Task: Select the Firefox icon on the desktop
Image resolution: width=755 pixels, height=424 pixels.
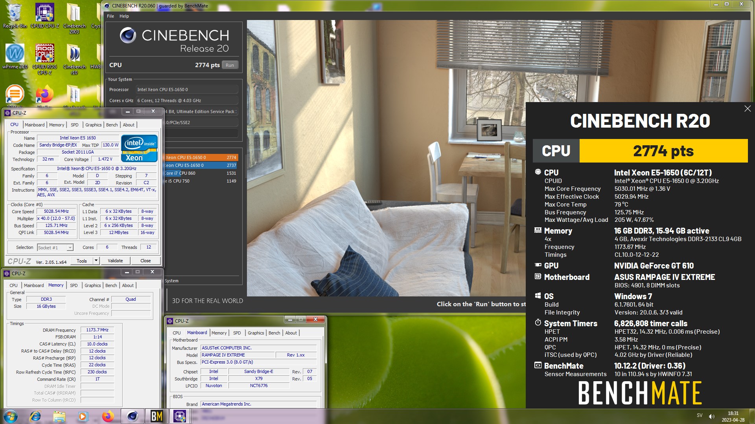Action: point(44,94)
